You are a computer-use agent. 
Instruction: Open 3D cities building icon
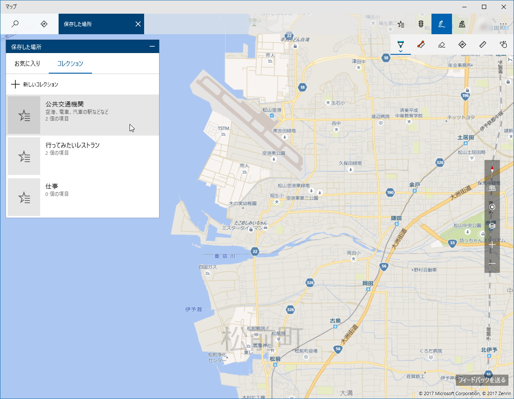click(x=462, y=24)
